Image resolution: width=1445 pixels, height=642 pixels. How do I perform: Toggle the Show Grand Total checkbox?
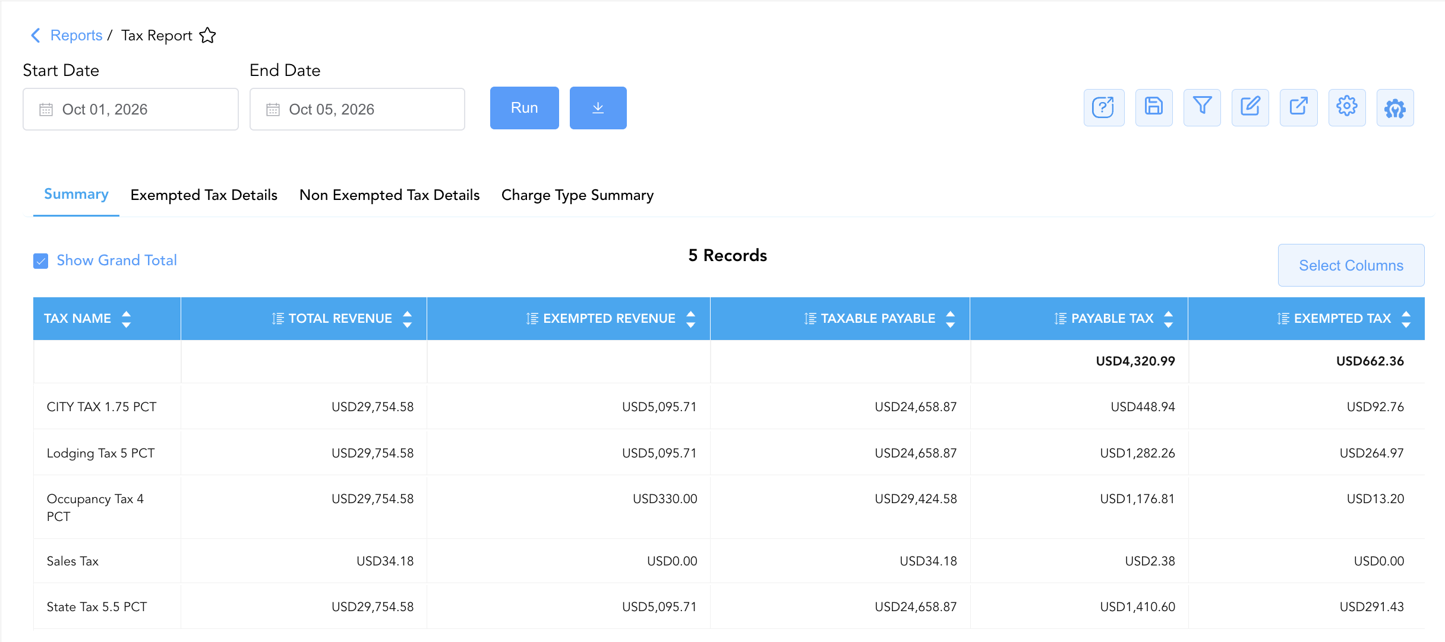(40, 261)
